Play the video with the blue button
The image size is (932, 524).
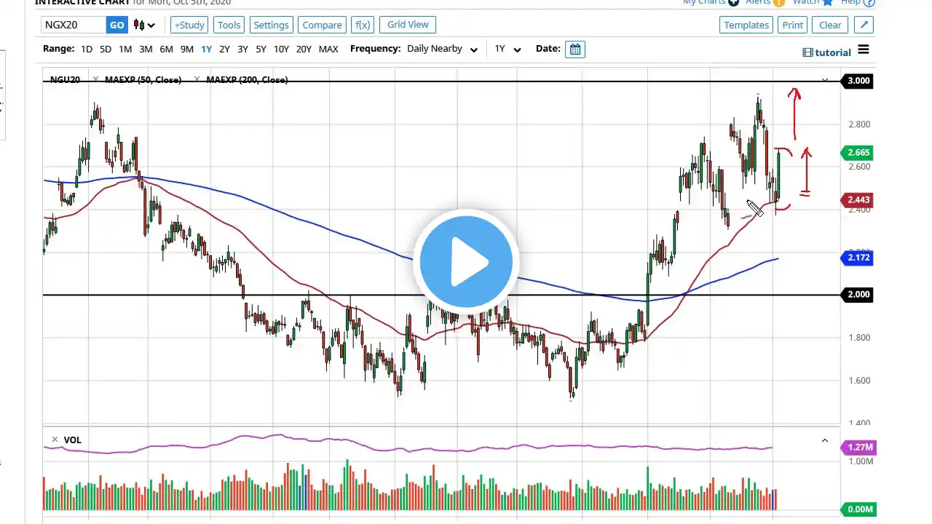[x=466, y=261]
